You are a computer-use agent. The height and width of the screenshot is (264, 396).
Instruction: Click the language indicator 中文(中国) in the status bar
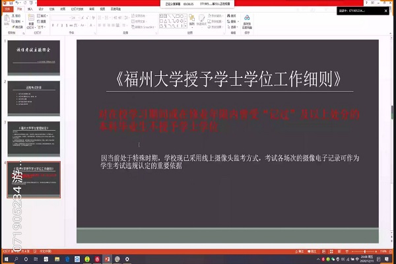point(46,251)
